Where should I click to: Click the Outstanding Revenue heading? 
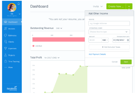pos(42,28)
